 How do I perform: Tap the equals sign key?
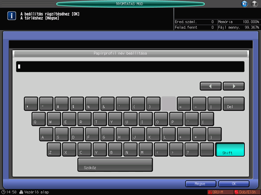(x=184, y=104)
